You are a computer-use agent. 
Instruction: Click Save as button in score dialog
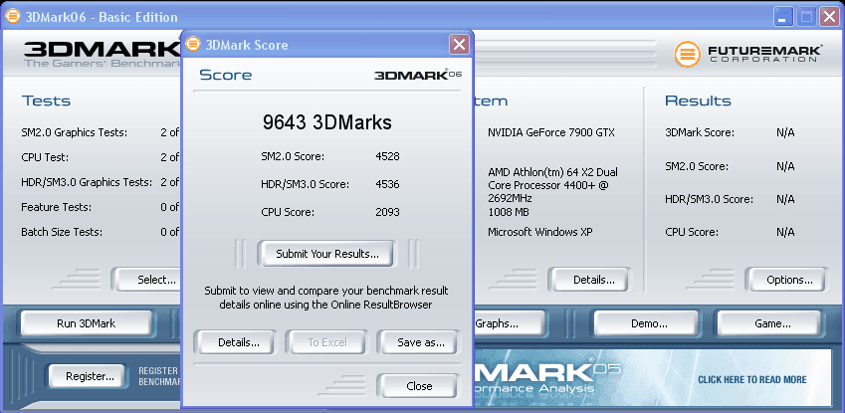tap(420, 342)
